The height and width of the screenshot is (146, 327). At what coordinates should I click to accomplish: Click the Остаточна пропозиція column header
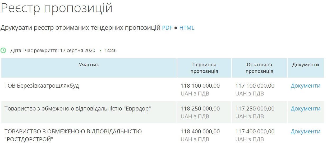[259, 68]
